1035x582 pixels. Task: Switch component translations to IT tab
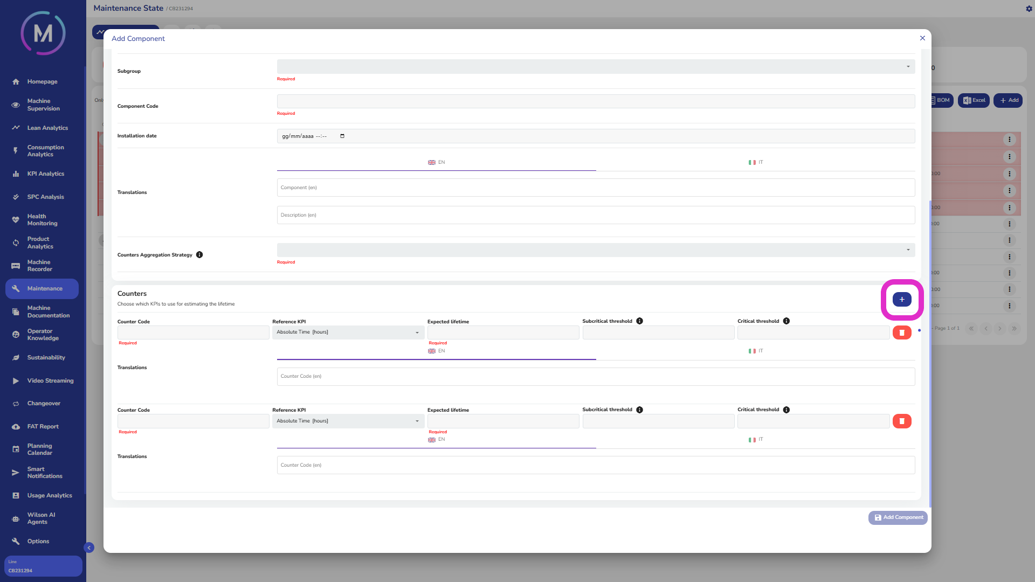click(755, 162)
